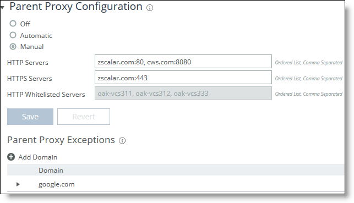Click the HTTP Servers field label
The width and height of the screenshot is (354, 203).
pyautogui.click(x=28, y=63)
